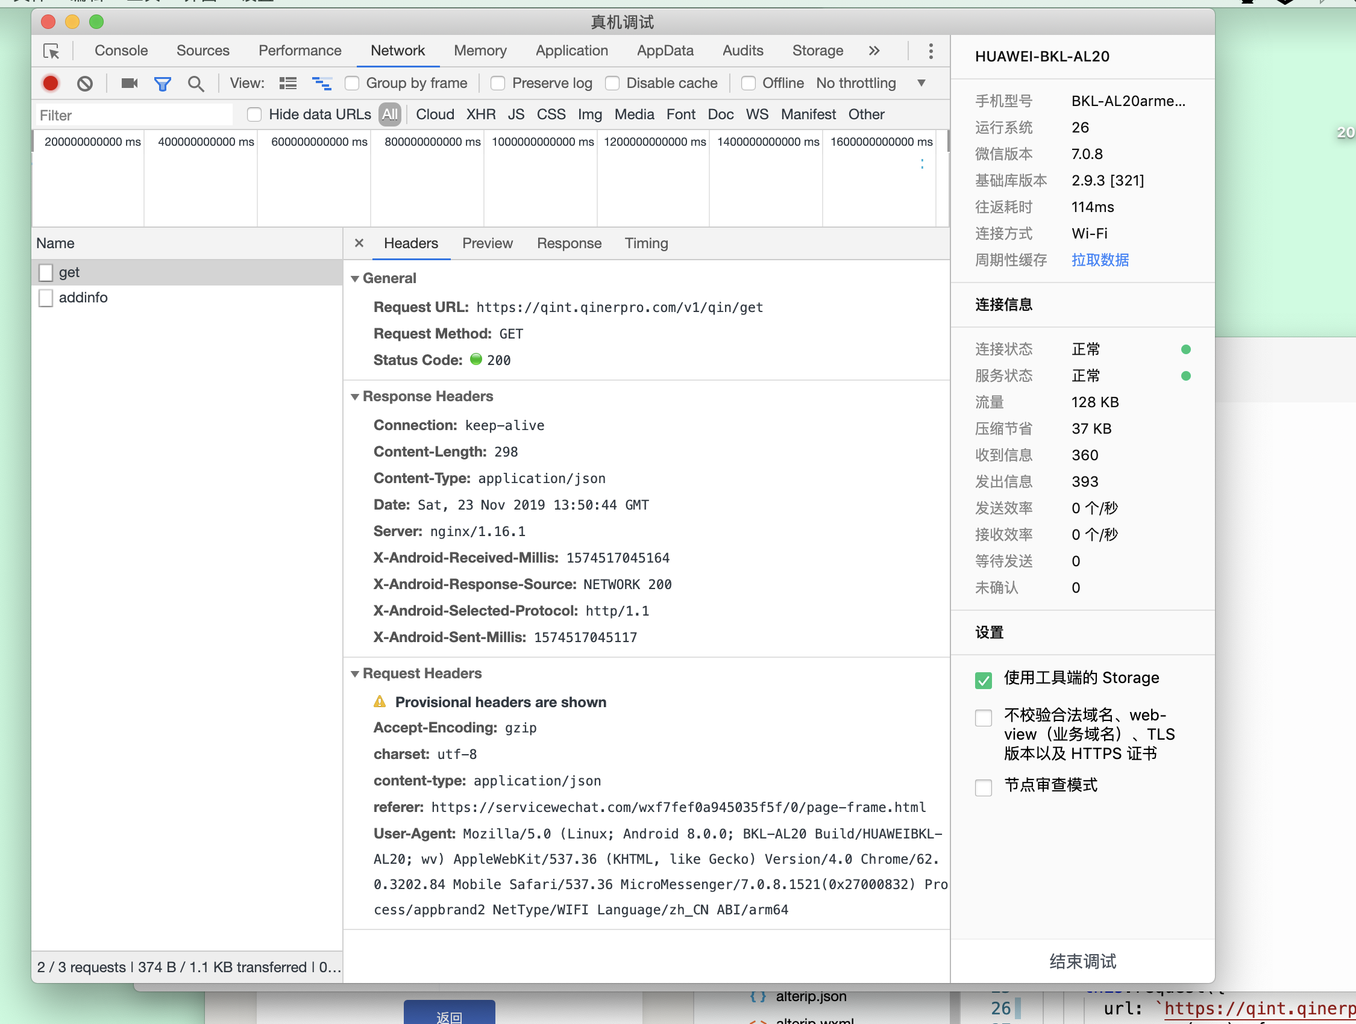This screenshot has width=1356, height=1024.
Task: Click into the Filter text field
Action: pos(134,115)
